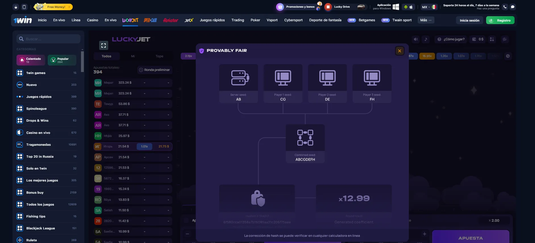
Task: Click the 16.95x history multiplier
Action: click(427, 56)
